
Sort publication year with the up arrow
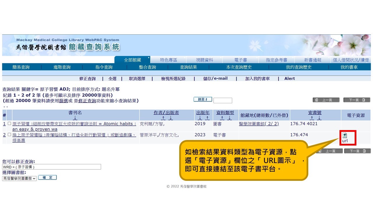point(207,118)
